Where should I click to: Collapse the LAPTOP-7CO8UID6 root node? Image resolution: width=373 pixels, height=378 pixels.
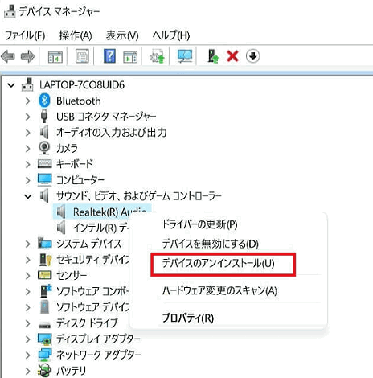point(11,85)
